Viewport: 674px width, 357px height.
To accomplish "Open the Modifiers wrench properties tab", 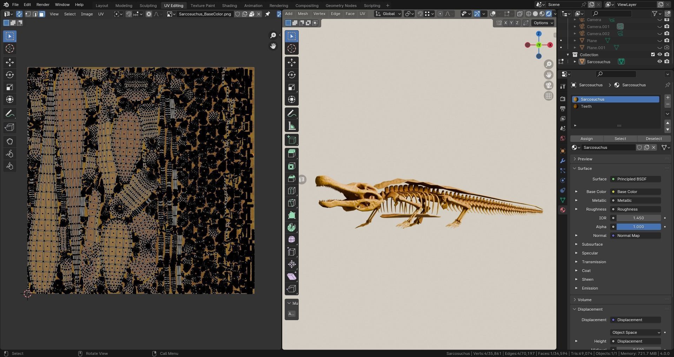I will (563, 161).
